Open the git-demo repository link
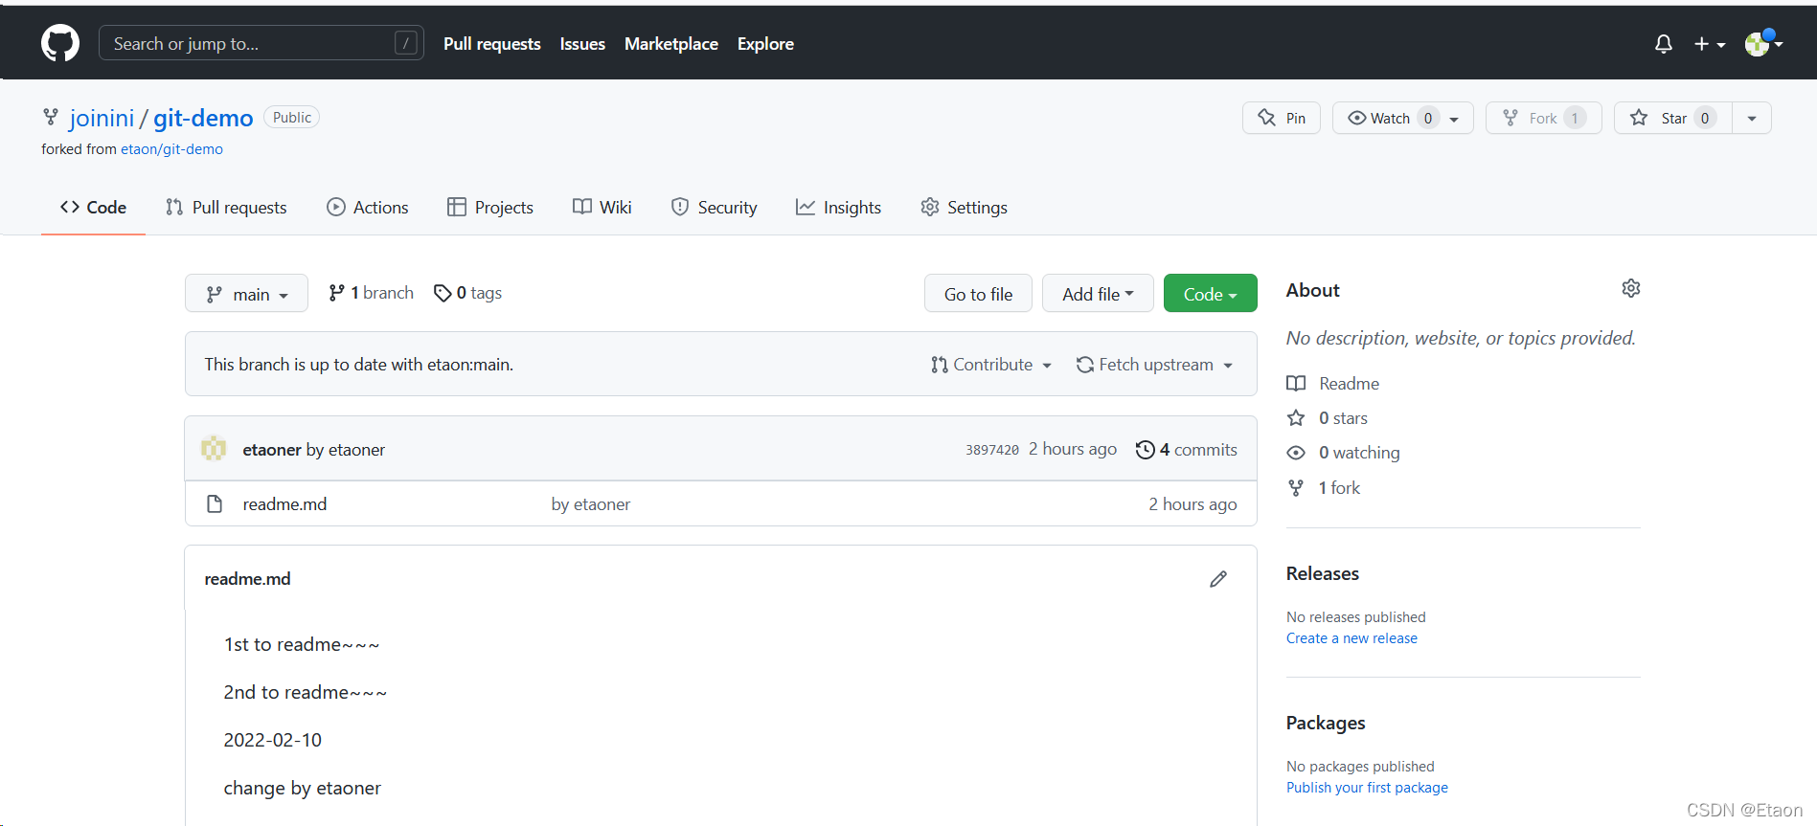The width and height of the screenshot is (1817, 826). tap(203, 118)
